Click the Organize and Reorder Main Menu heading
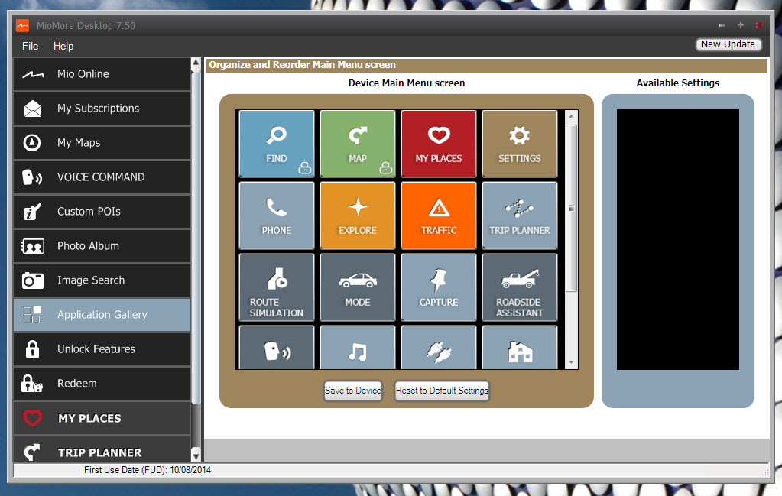This screenshot has height=496, width=782. click(x=302, y=65)
